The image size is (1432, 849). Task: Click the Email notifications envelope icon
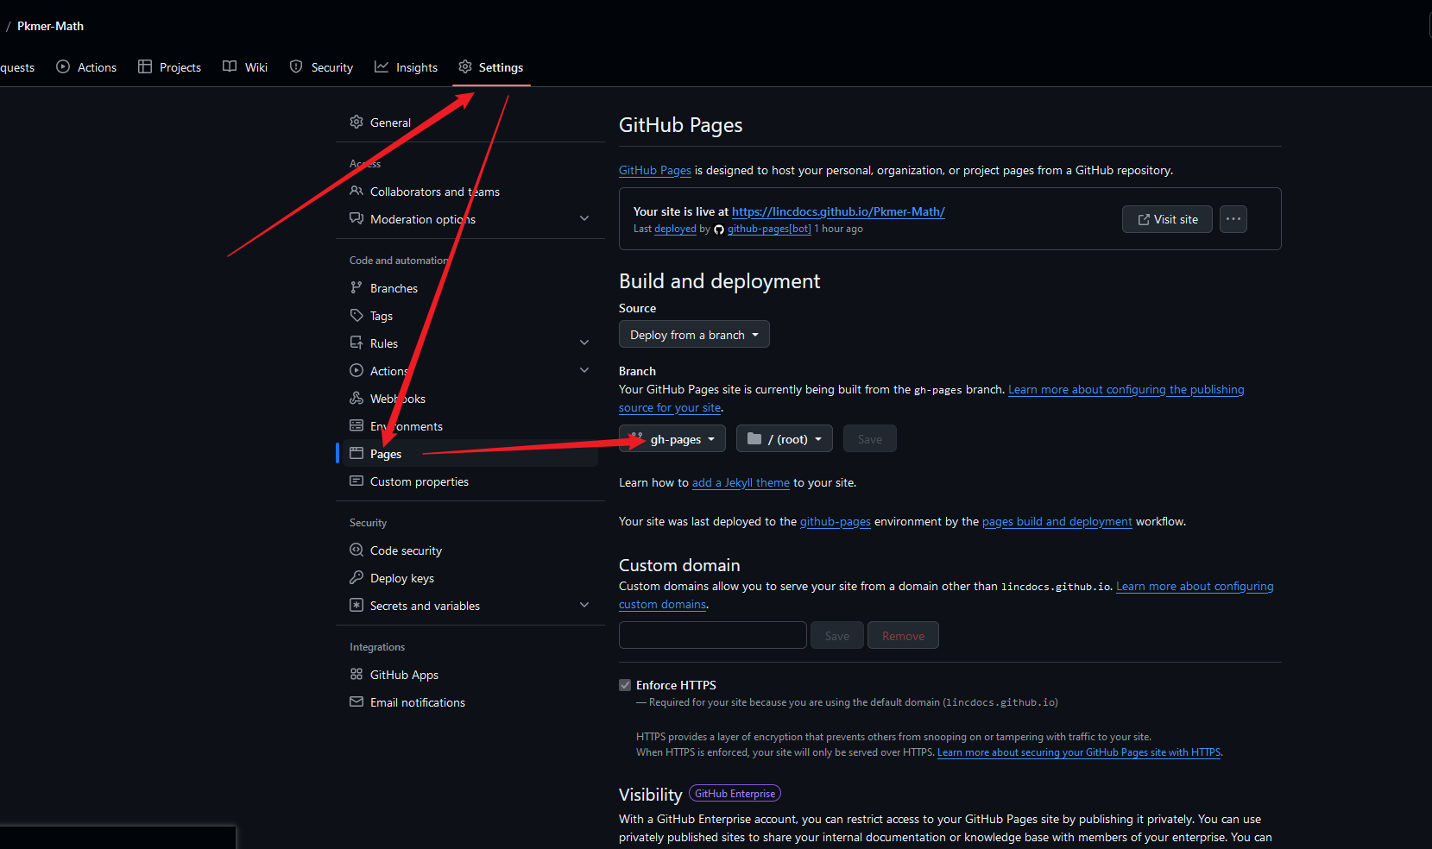[x=356, y=701]
